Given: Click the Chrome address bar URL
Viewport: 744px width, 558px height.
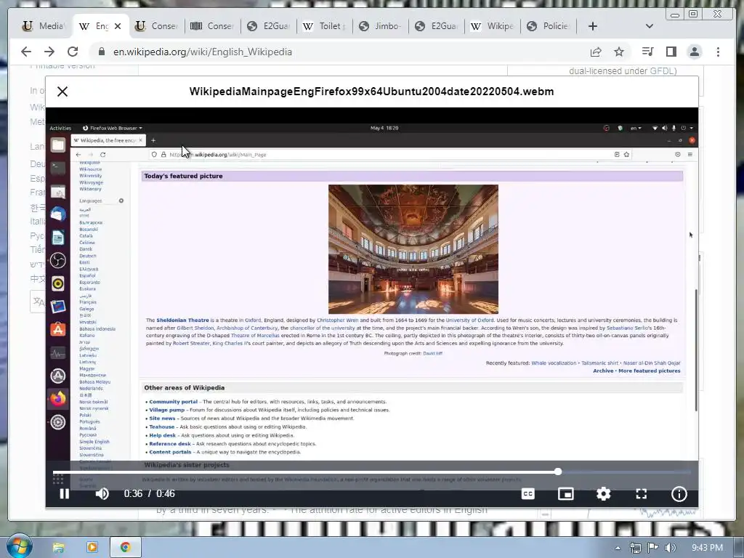Looking at the screenshot, I should click(x=203, y=52).
